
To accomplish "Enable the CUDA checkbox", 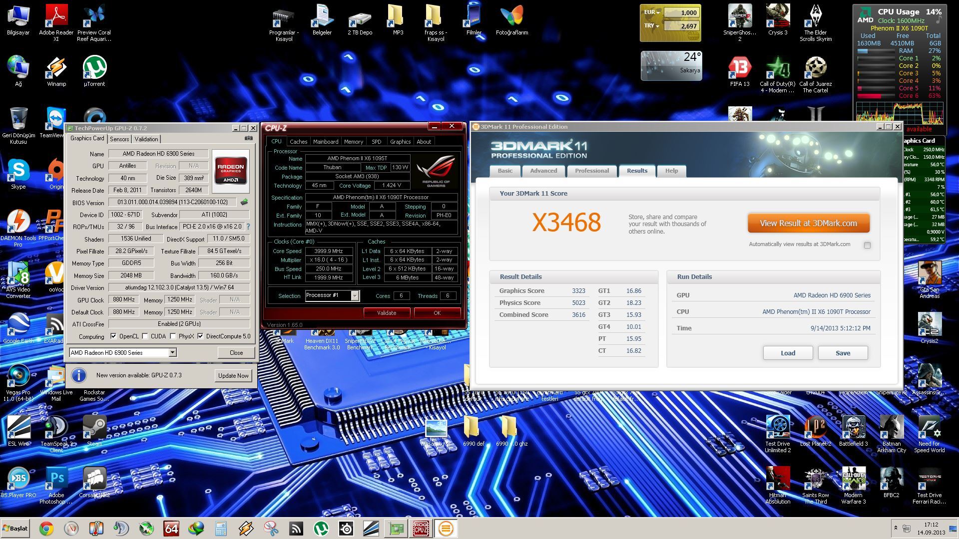I will click(x=145, y=336).
